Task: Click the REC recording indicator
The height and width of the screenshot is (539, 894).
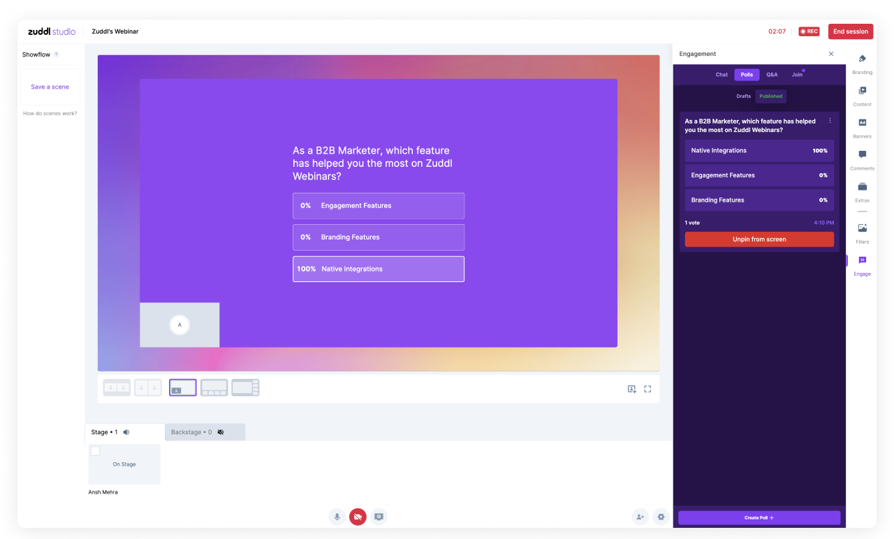Action: point(809,31)
